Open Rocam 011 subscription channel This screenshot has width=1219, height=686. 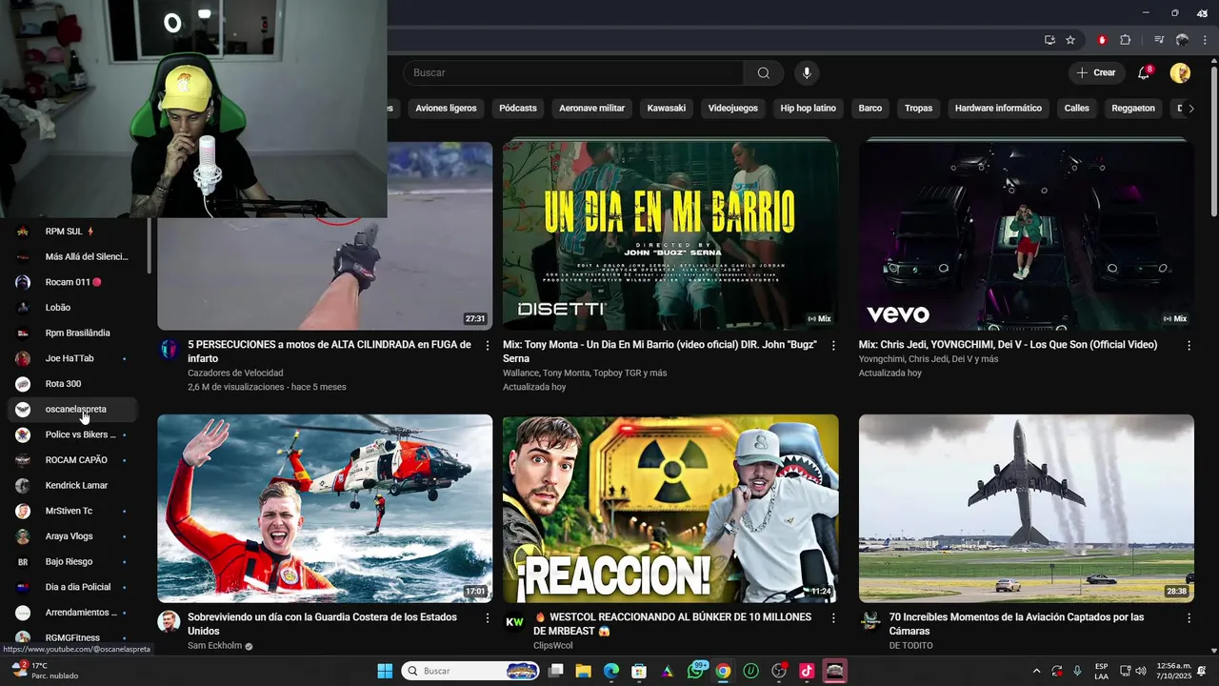72,283
